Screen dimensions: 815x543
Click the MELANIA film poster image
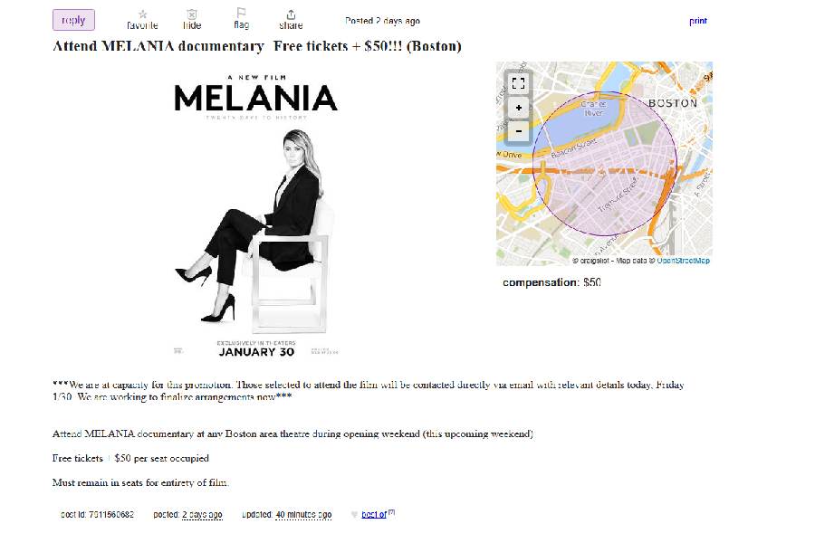coord(255,214)
